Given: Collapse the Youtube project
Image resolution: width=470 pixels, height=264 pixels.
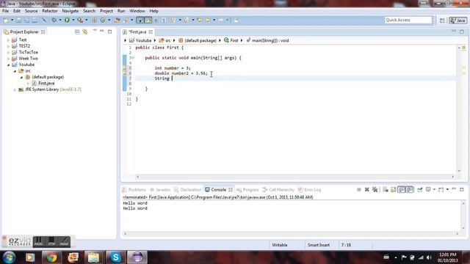Looking at the screenshot, I should pyautogui.click(x=8, y=65).
